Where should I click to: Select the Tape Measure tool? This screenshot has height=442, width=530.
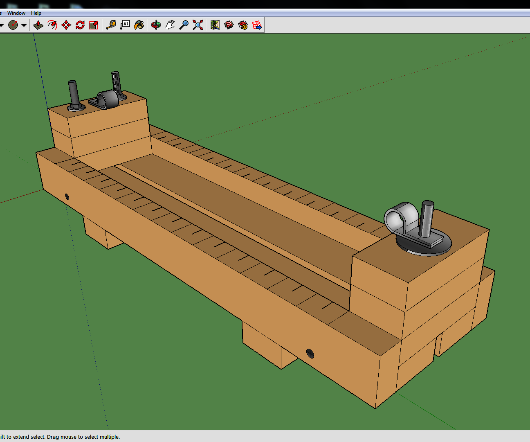[x=111, y=25]
